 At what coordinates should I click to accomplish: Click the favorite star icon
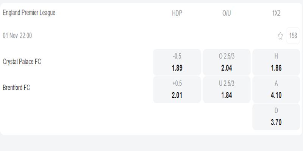point(280,36)
